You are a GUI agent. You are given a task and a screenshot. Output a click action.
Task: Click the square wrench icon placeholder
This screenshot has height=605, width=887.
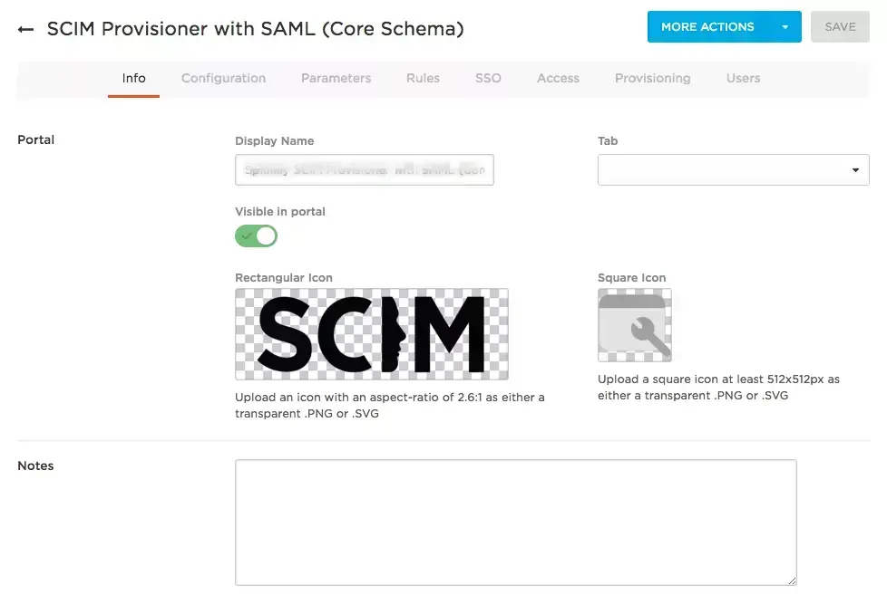(635, 325)
